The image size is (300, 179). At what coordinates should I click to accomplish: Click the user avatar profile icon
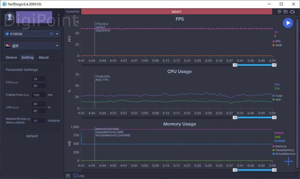pos(10,17)
